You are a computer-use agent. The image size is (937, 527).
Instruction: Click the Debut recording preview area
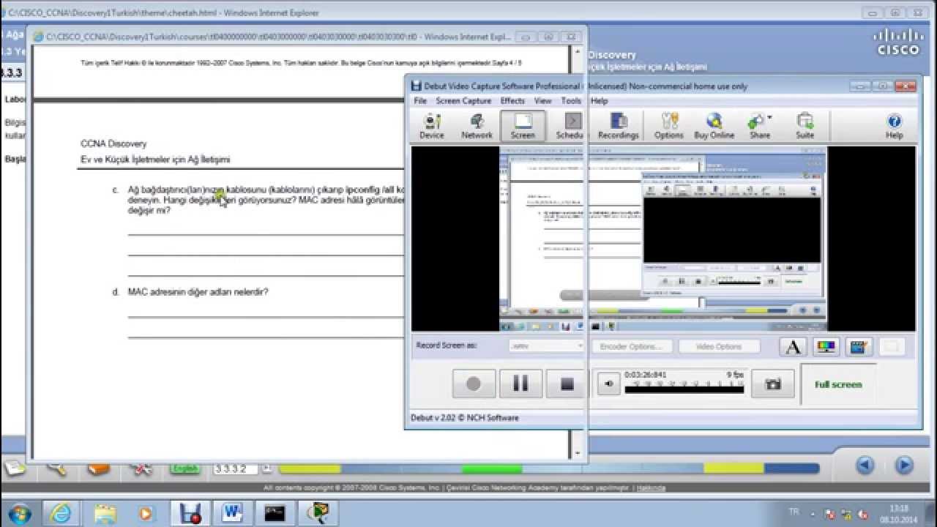click(663, 239)
